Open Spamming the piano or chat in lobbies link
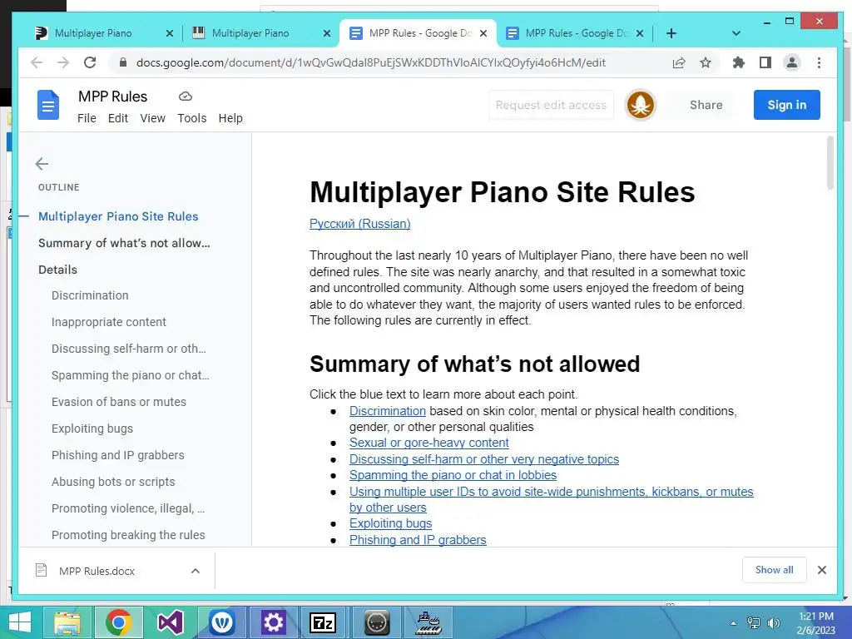 point(453,475)
